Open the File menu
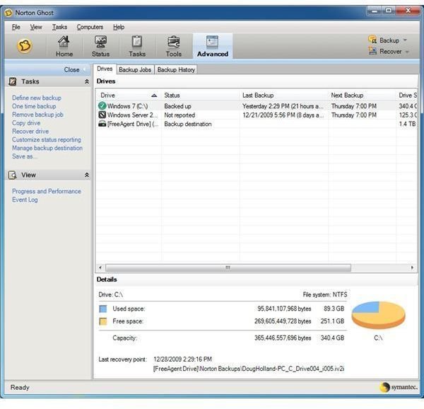This screenshot has height=409, width=424. pyautogui.click(x=16, y=27)
